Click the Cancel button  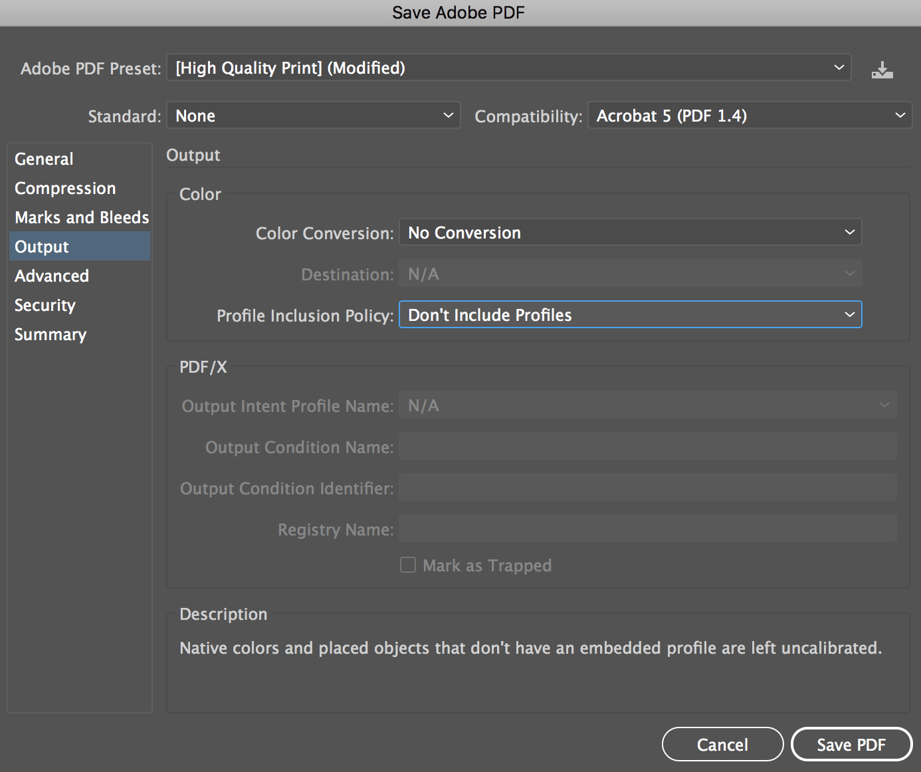723,744
